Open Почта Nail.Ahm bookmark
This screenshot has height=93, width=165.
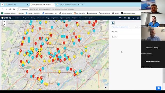(33, 13)
